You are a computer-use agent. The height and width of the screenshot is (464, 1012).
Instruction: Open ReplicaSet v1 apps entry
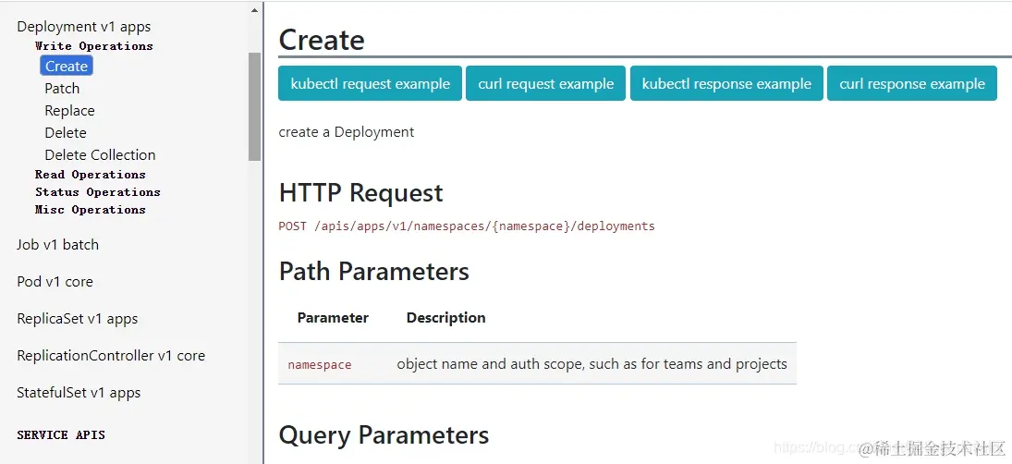tap(78, 319)
